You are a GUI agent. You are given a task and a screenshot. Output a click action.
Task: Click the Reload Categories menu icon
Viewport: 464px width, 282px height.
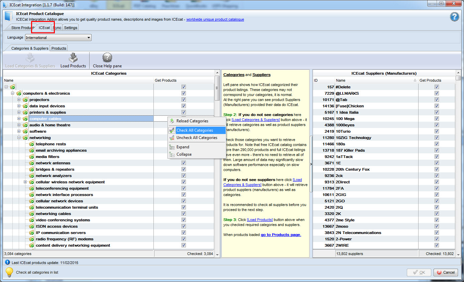pyautogui.click(x=172, y=121)
